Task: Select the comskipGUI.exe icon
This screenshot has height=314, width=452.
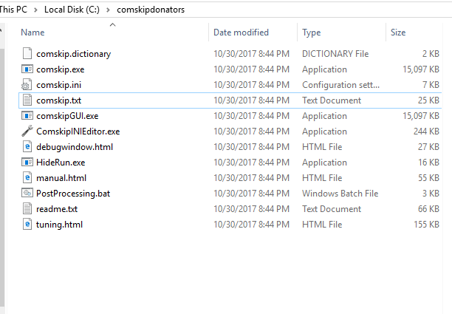Action: click(27, 115)
